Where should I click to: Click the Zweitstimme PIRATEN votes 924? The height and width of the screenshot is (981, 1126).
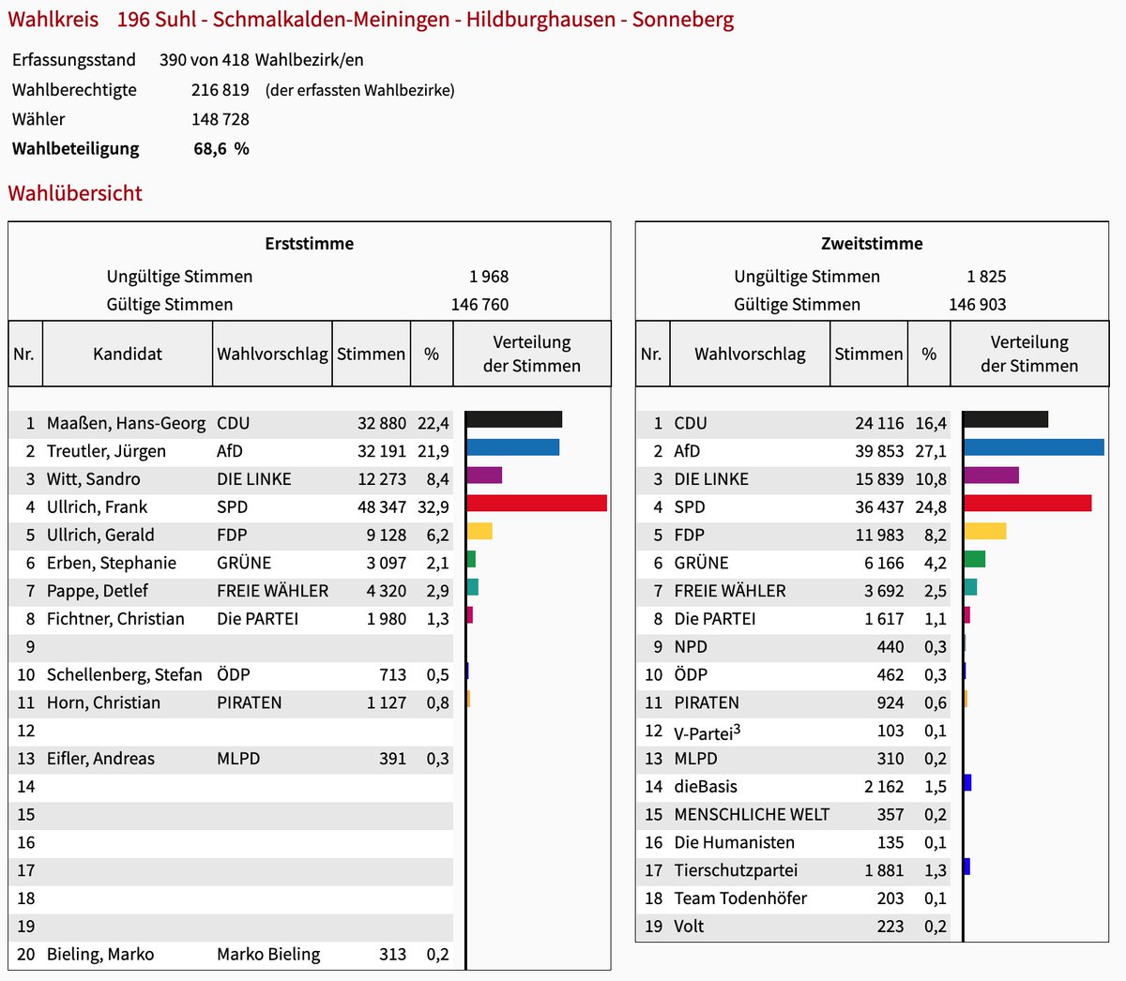click(x=890, y=702)
